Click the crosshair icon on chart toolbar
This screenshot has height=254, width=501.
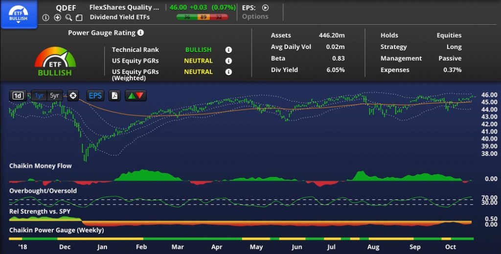[x=73, y=95]
